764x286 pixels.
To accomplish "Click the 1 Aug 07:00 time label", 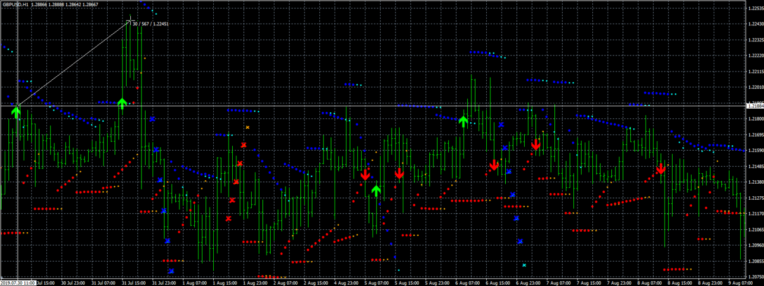I will (x=194, y=283).
